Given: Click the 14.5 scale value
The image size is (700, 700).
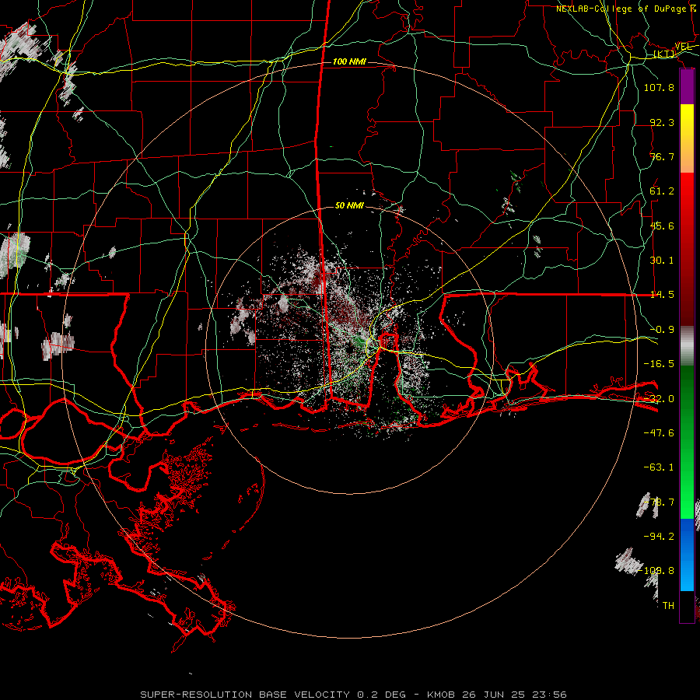Looking at the screenshot, I should pyautogui.click(x=662, y=295).
